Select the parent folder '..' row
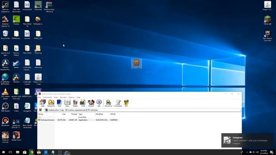This screenshot has height=155, width=276. (78, 117)
